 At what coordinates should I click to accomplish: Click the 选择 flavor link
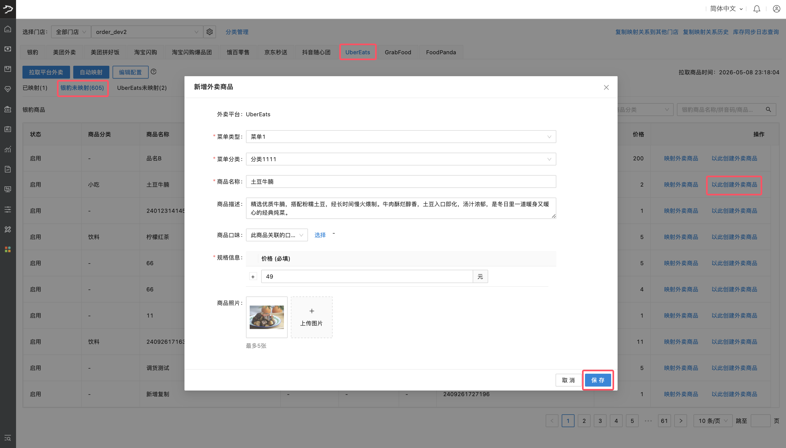(320, 235)
